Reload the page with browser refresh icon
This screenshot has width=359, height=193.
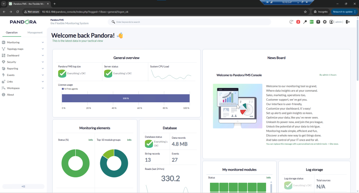(x=18, y=12)
